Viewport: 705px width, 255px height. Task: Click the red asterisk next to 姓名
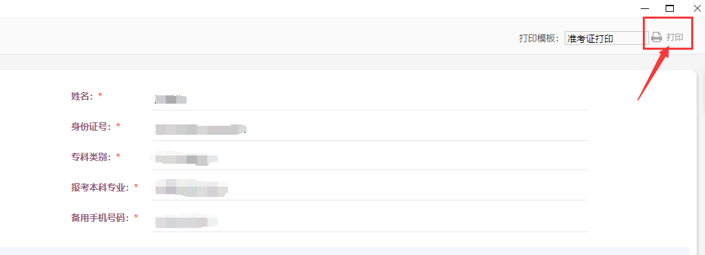pyautogui.click(x=100, y=95)
